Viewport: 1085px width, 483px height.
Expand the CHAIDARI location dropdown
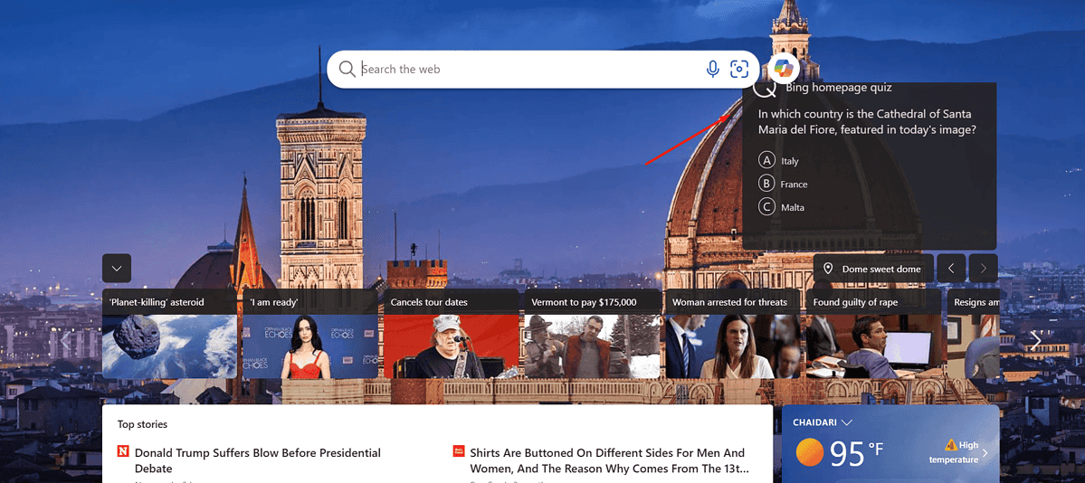pyautogui.click(x=847, y=422)
